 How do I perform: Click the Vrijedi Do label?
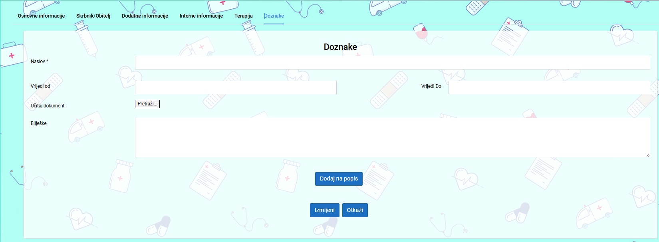431,86
